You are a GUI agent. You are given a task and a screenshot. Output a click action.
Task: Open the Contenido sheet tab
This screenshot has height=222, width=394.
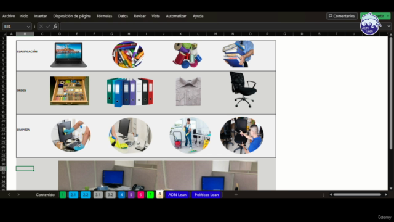(45, 195)
